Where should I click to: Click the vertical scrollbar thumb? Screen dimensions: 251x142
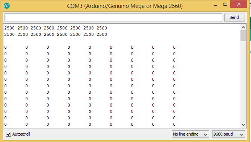[x=243, y=35]
